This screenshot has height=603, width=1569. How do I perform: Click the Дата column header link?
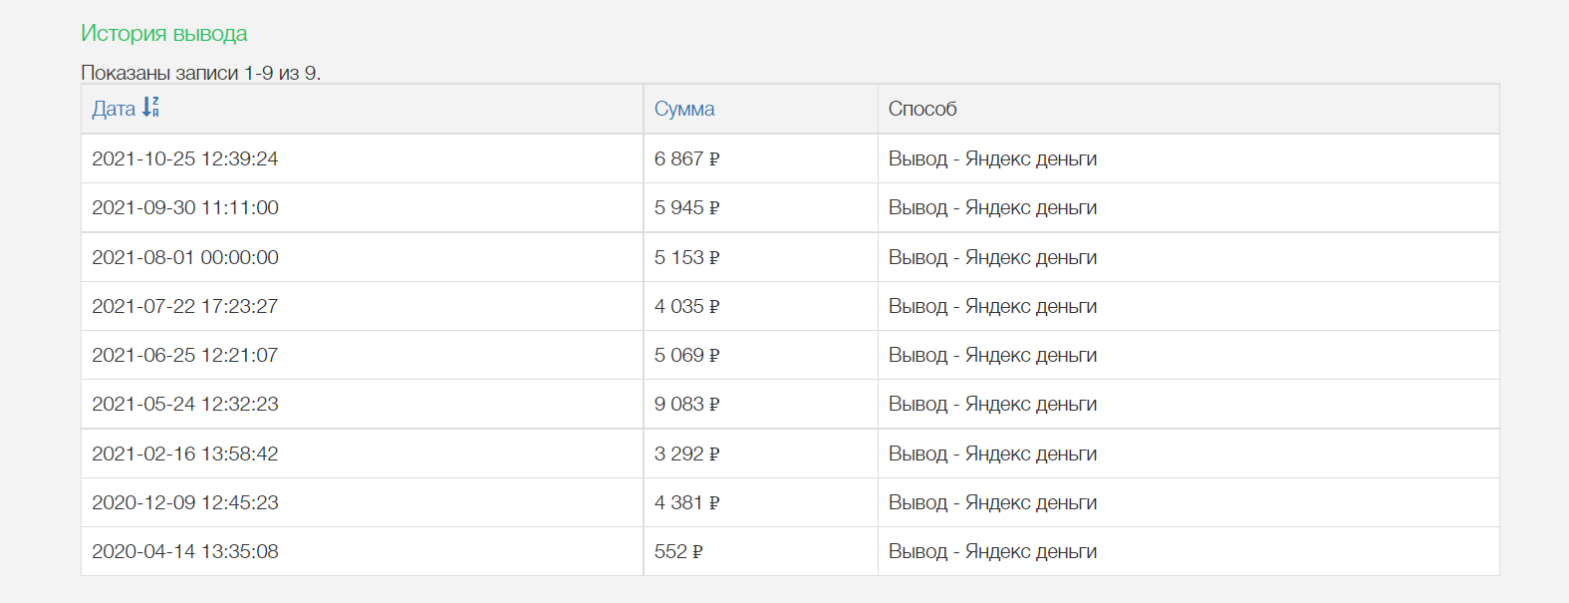click(114, 109)
